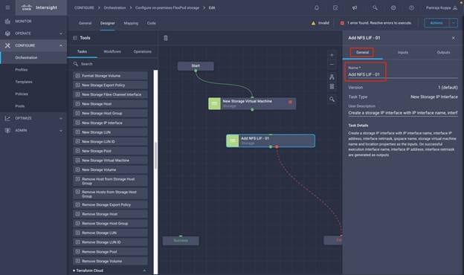Click the auto-align workflow layout icon
Viewport: 464px width, 275px height.
point(332,77)
